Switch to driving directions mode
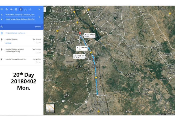Image resolution: width=175 pixels, height=121 pixels. (11, 9)
